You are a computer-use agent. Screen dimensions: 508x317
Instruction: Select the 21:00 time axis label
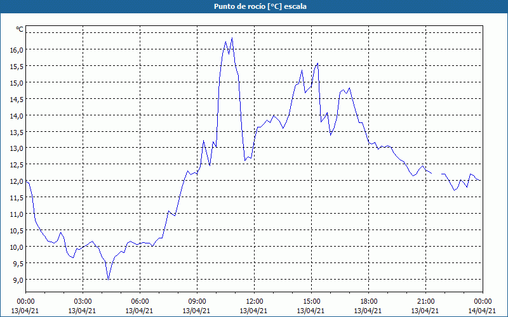425,301
